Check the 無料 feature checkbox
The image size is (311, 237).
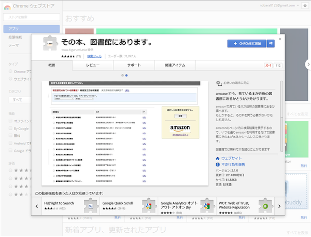pos(11,135)
